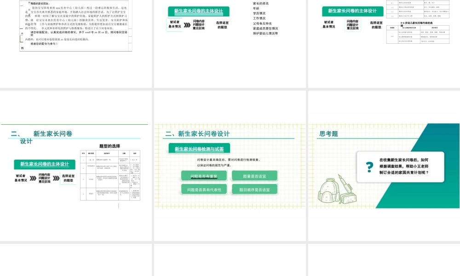Click the 问题是否有重复 green box

[204, 176]
